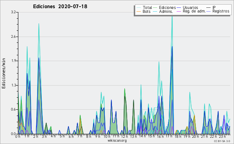Viewport: 234px width, 144px height.
Task: Click the orange line swatch beside Bots
Action: [138, 11]
